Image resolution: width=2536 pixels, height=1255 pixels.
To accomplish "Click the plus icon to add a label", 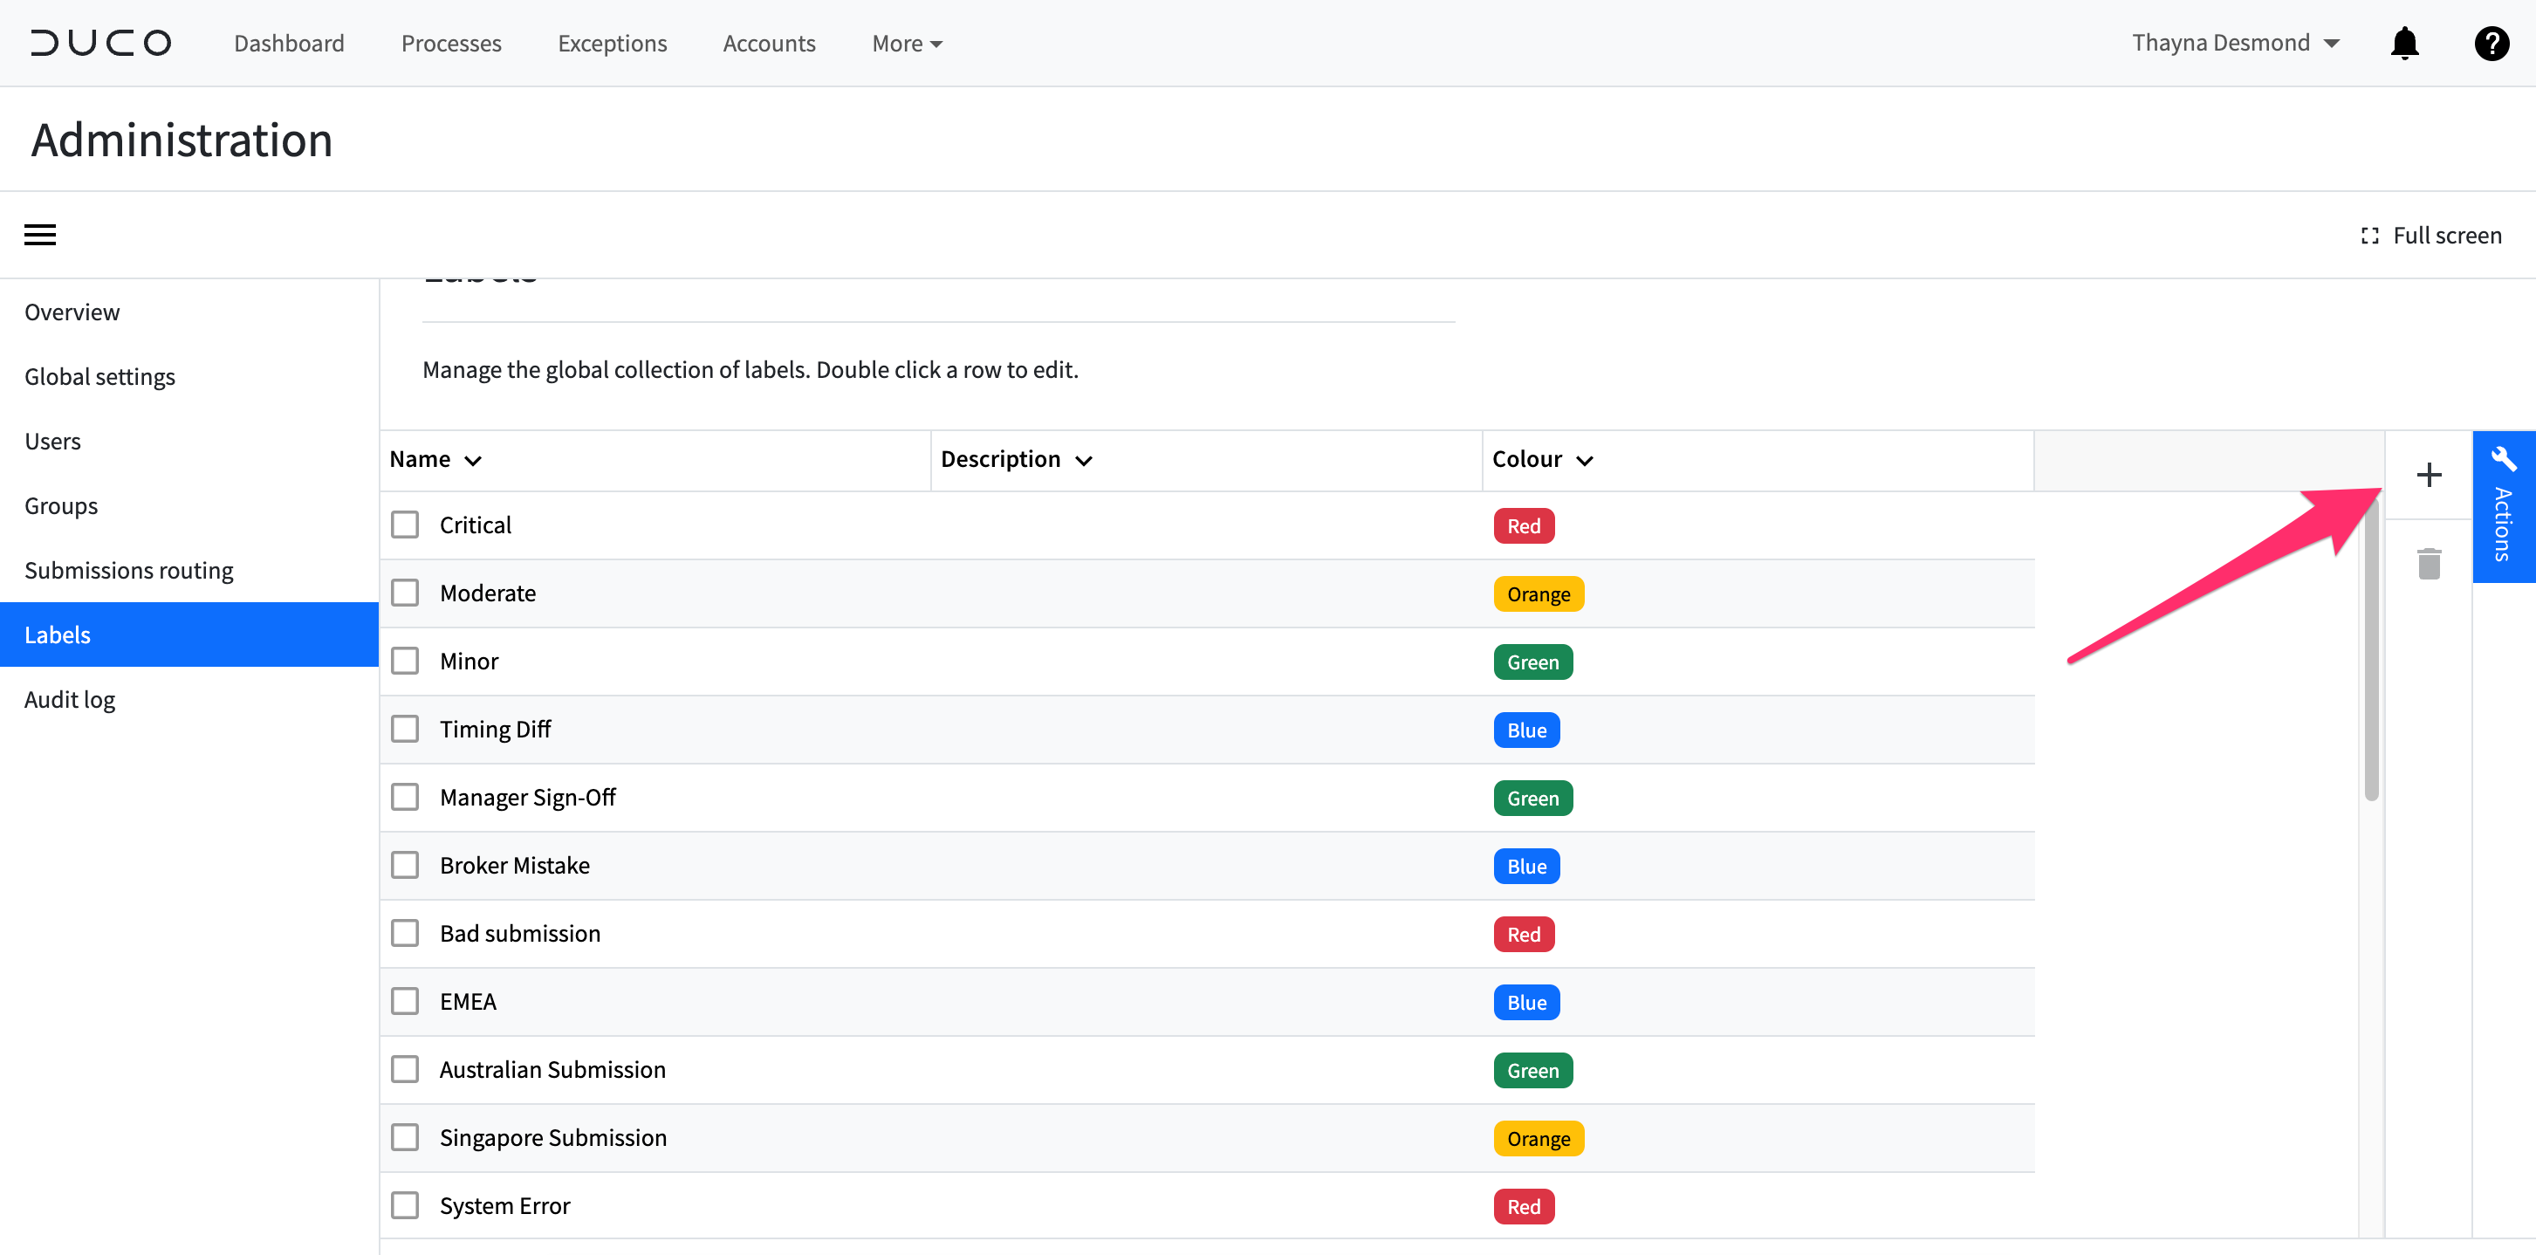I will [x=2429, y=476].
